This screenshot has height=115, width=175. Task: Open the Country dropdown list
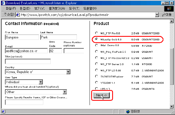68,72
